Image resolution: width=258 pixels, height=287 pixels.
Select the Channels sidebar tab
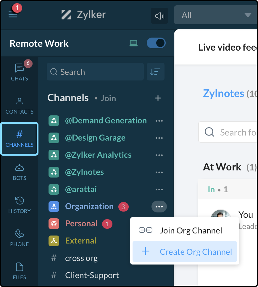click(x=20, y=139)
